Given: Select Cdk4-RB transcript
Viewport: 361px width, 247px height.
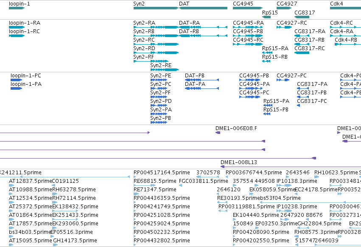Looking at the screenshot, I should pyautogui.click(x=348, y=44).
